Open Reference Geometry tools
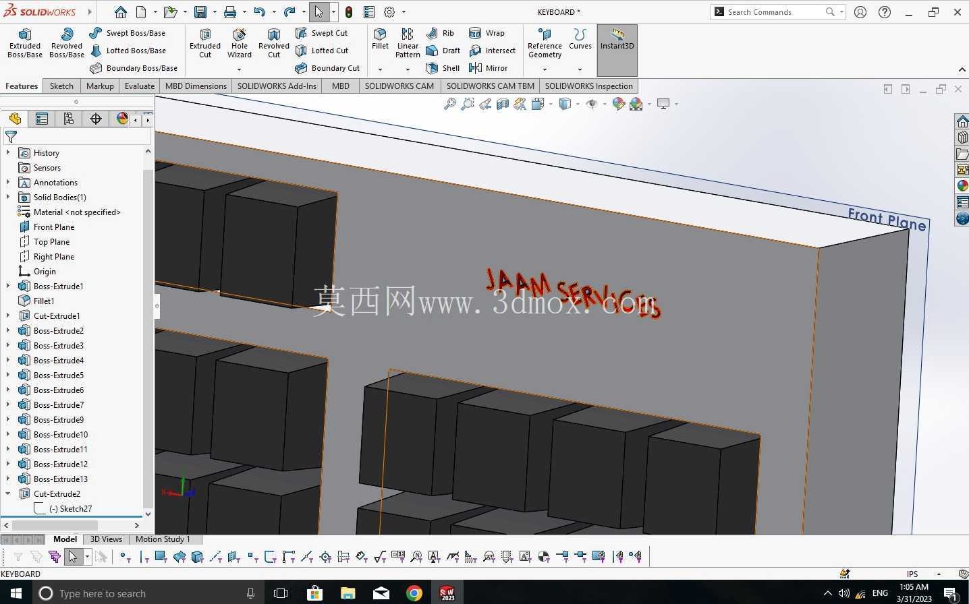The height and width of the screenshot is (604, 969). click(545, 43)
